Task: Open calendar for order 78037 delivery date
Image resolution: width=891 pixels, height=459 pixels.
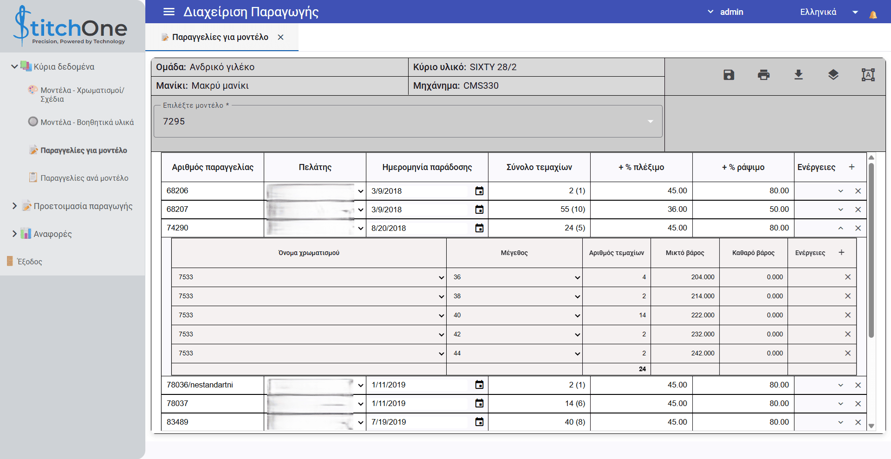Action: [x=480, y=403]
